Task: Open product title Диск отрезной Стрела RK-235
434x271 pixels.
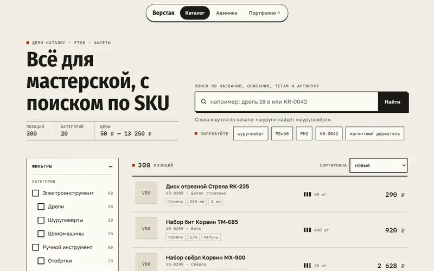Action: click(x=207, y=186)
